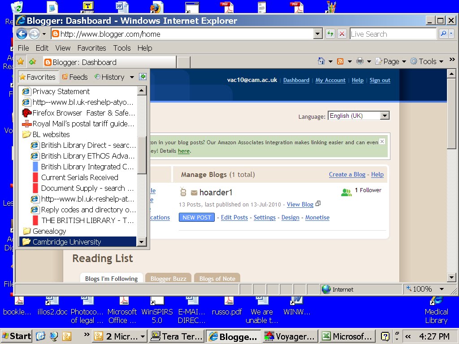Open recent pages dropdown arrow
The width and height of the screenshot is (459, 344).
tap(44, 34)
